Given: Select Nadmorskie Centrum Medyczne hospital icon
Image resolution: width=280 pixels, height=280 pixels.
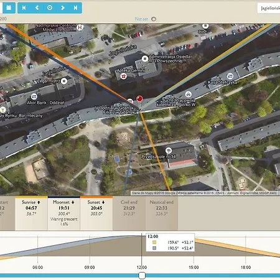Looking at the screenshot, I should coord(80,27).
